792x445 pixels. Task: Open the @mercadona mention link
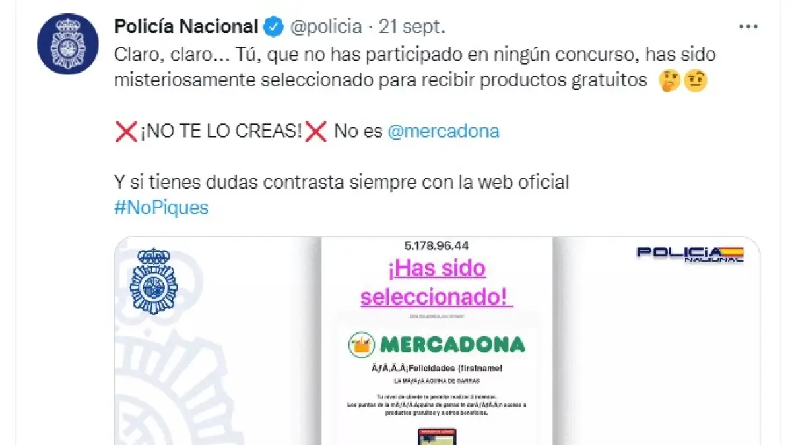tap(444, 131)
